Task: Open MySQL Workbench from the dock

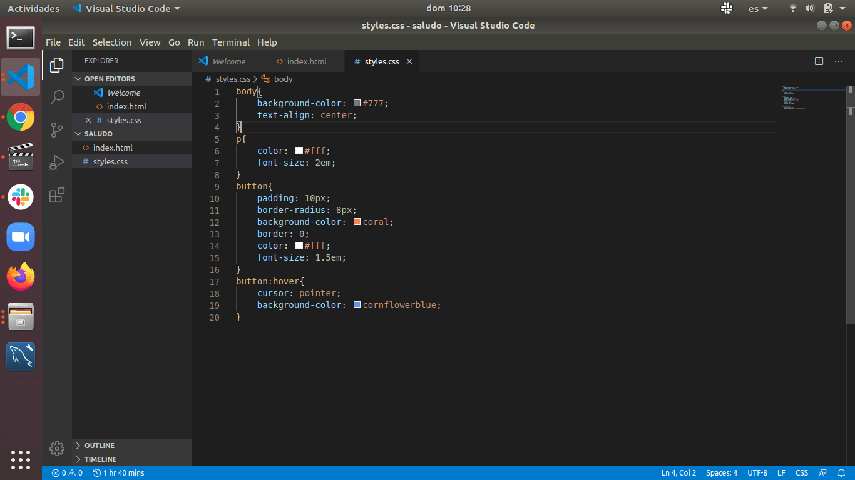Action: [21, 357]
